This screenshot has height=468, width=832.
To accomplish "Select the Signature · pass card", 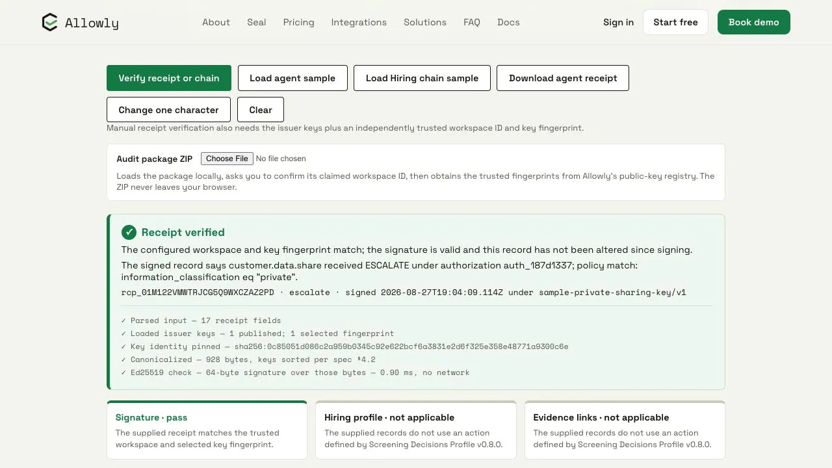I will (207, 430).
